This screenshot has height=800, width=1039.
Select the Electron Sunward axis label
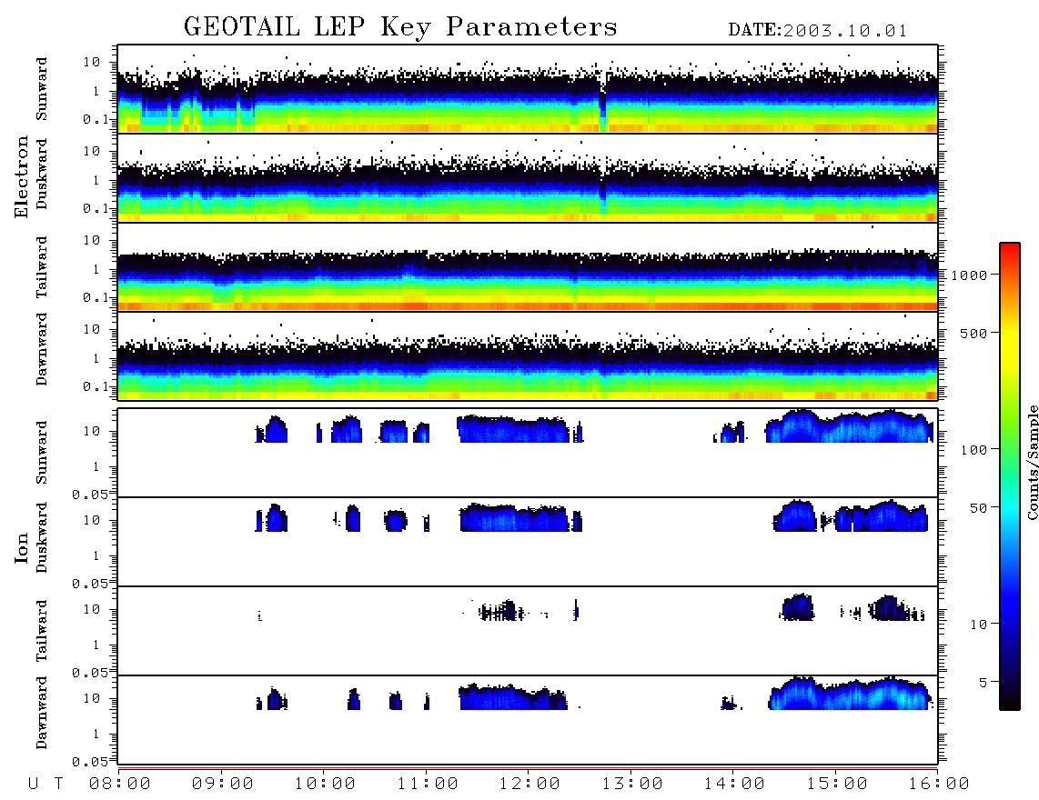click(x=42, y=89)
